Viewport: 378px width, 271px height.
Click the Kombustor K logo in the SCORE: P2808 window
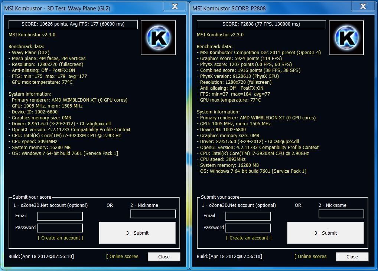pos(346,38)
